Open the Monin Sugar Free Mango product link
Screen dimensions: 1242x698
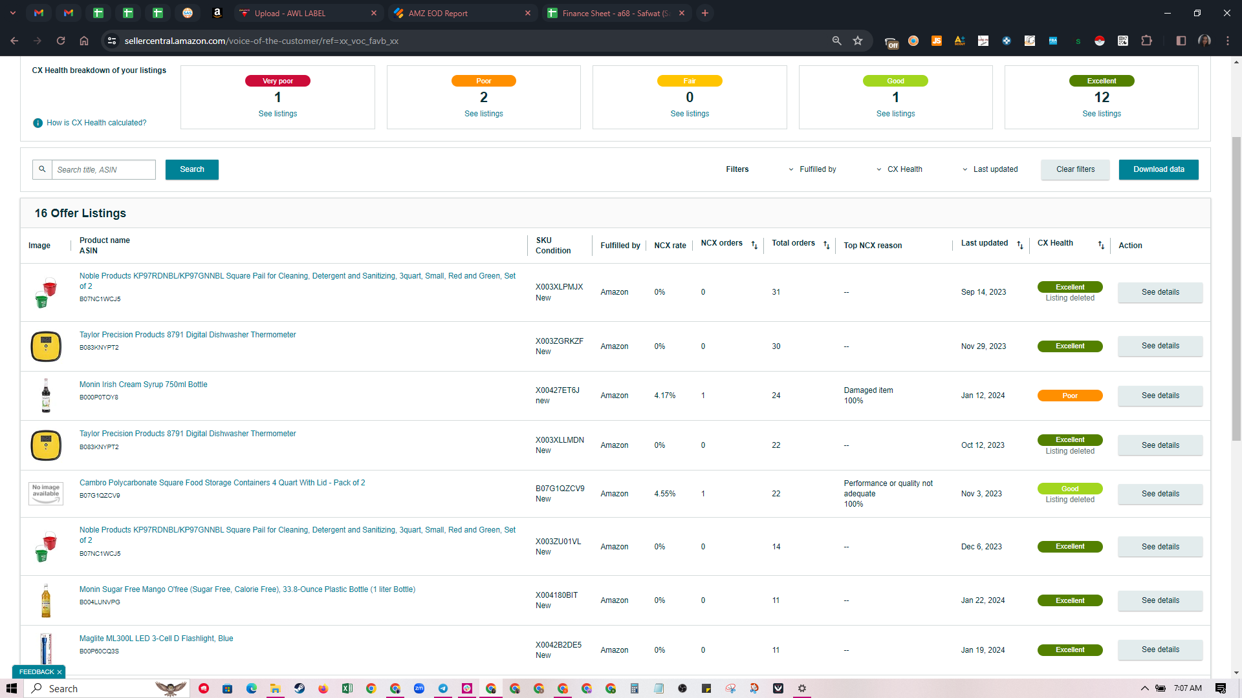(247, 589)
